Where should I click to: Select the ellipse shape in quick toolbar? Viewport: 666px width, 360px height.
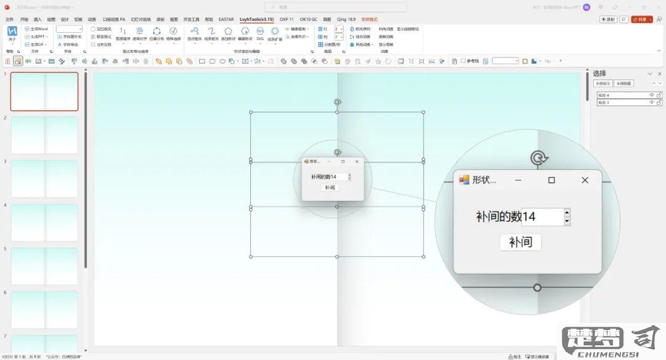coord(222,61)
